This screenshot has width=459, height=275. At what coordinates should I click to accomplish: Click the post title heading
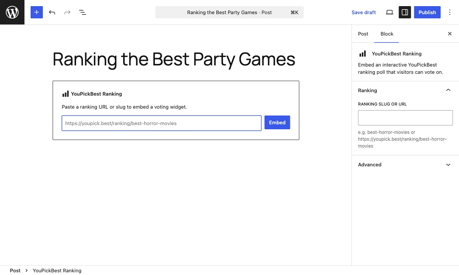point(174,59)
